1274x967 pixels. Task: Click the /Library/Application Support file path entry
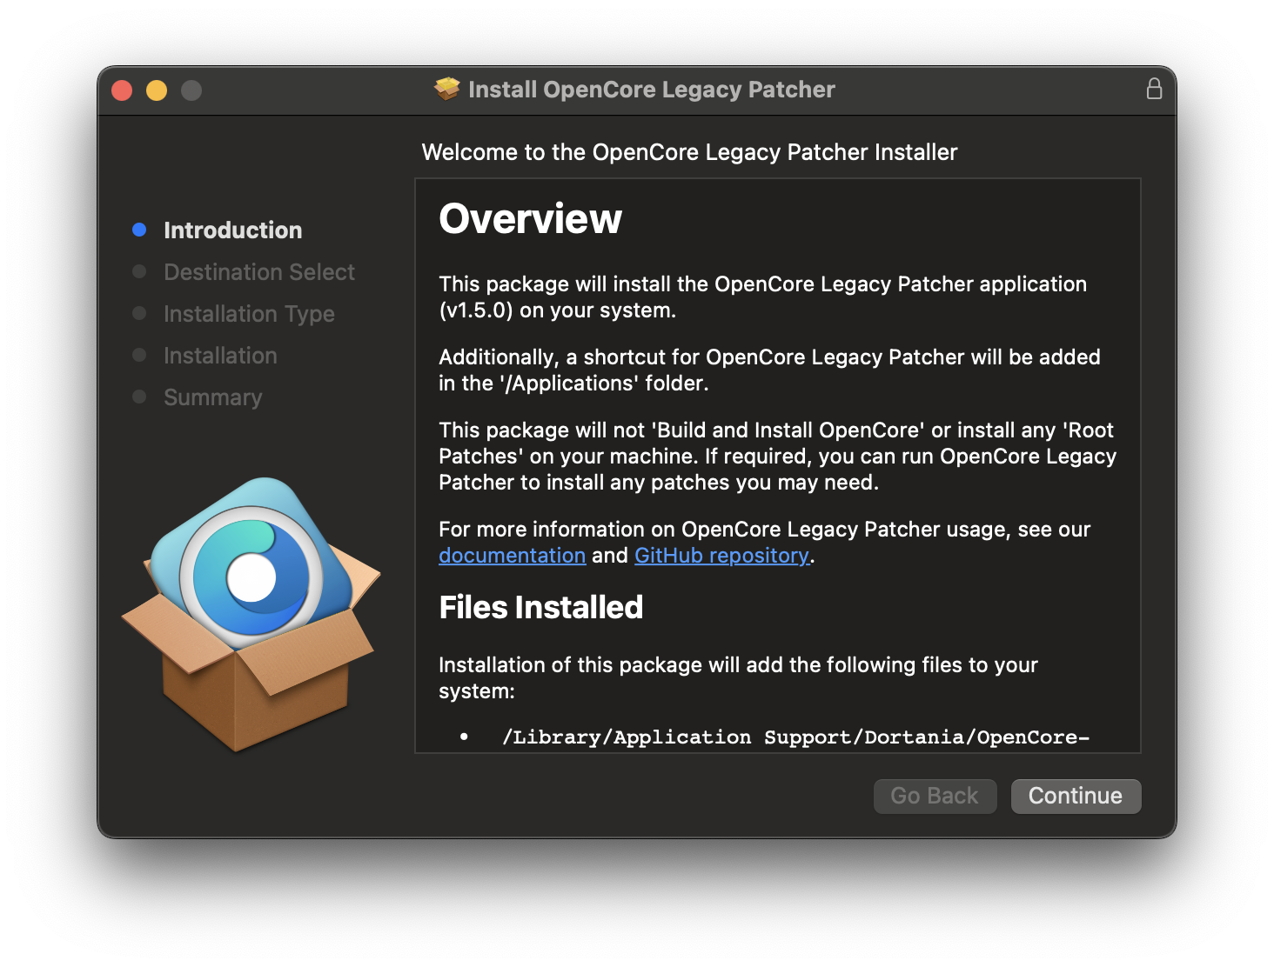click(x=795, y=737)
